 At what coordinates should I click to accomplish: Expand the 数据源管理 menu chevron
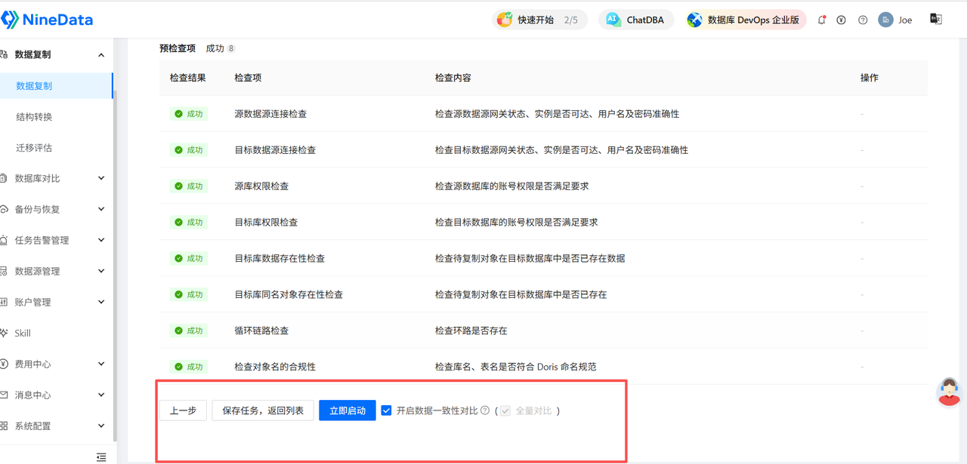click(101, 271)
